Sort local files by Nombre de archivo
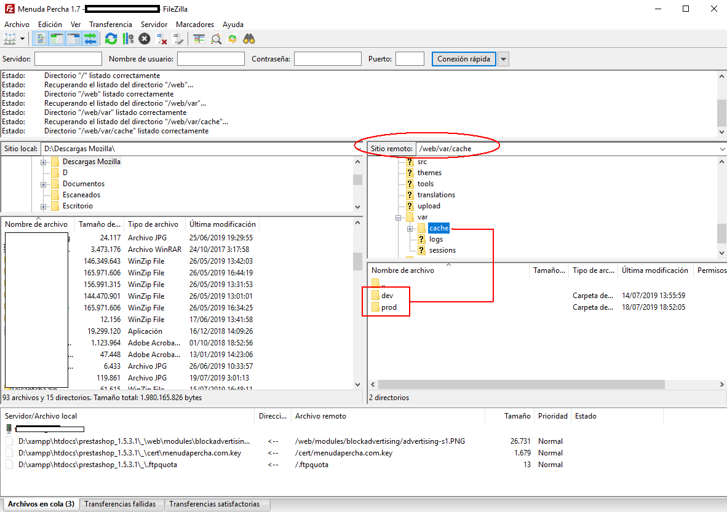 pyautogui.click(x=36, y=224)
